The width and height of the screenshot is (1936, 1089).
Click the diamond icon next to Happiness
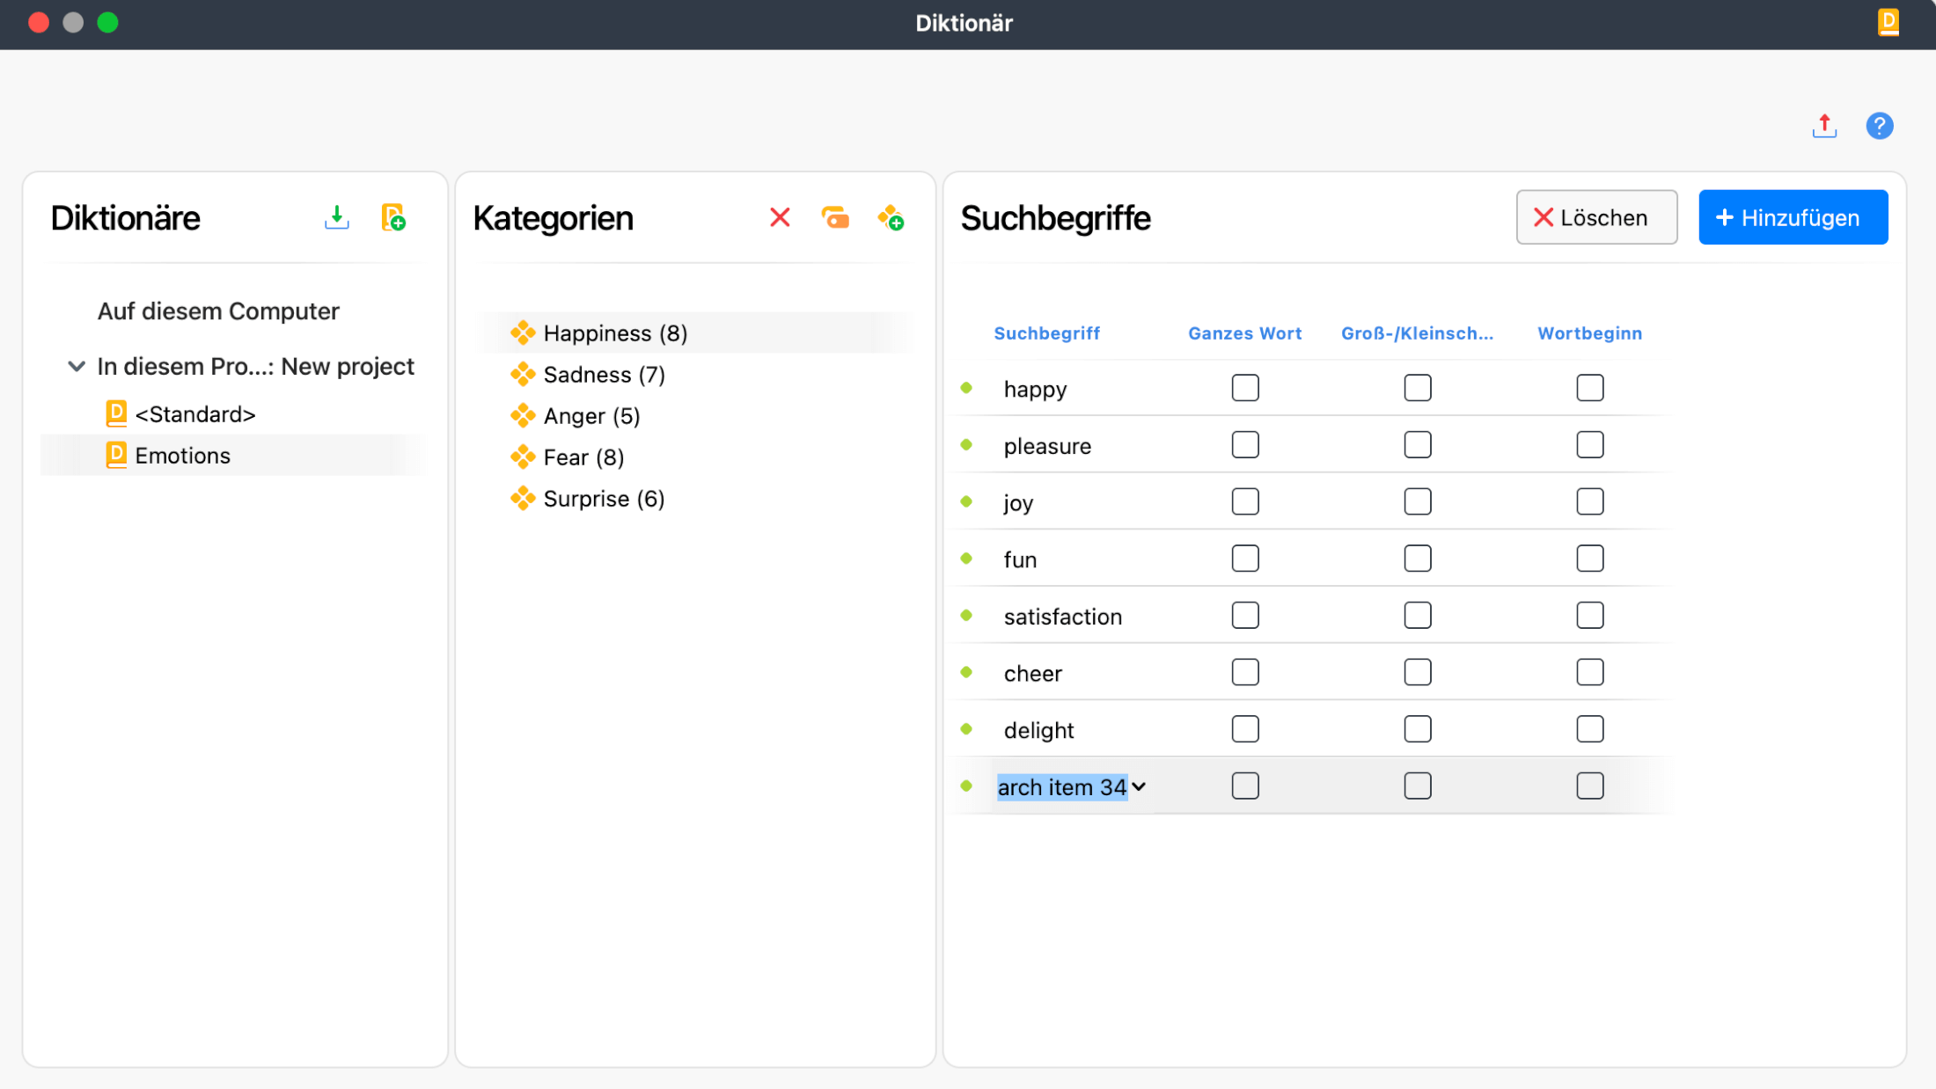523,333
